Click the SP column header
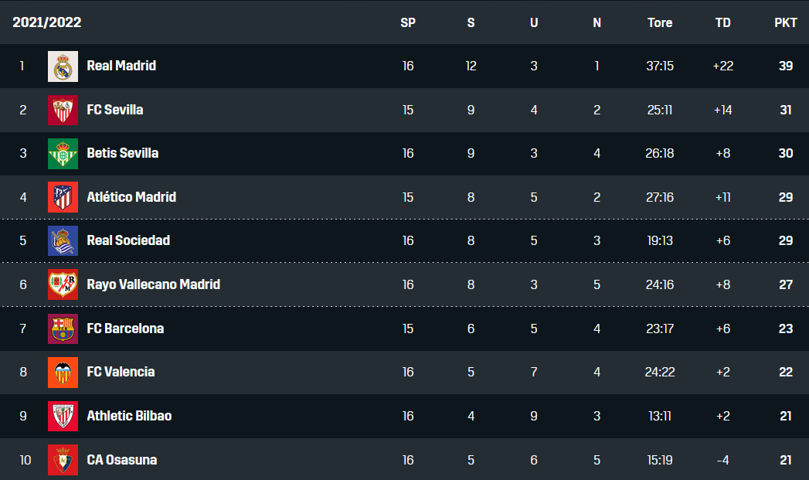 (x=407, y=22)
